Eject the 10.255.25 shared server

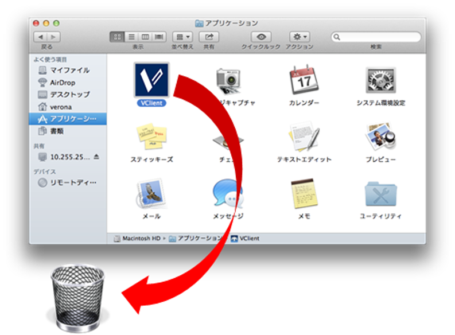coord(96,157)
